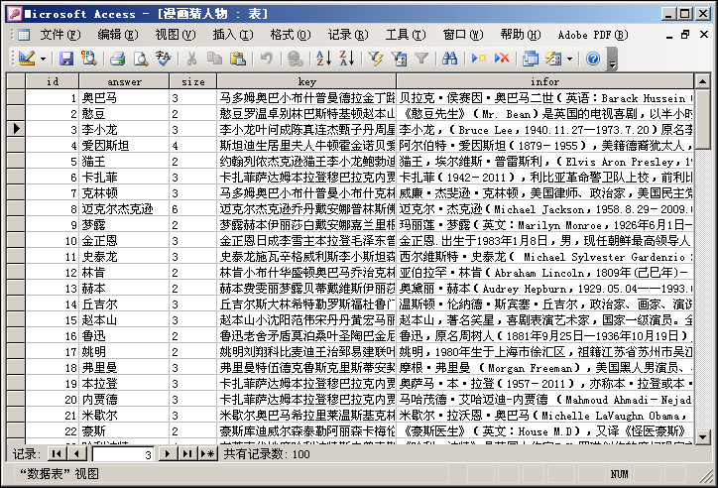Click the vertical scrollbar thumb
The height and width of the screenshot is (488, 718).
point(702,119)
